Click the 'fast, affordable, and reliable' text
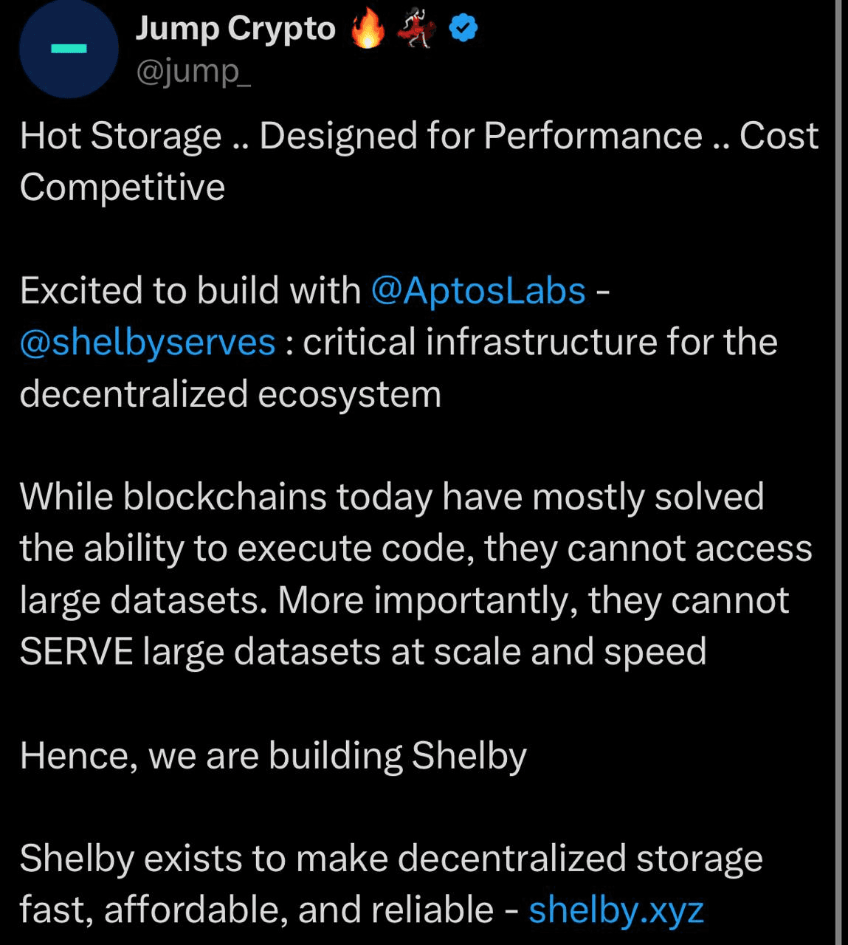Viewport: 848px width, 945px height. [256, 910]
